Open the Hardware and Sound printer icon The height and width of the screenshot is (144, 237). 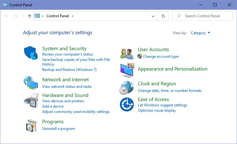click(31, 100)
